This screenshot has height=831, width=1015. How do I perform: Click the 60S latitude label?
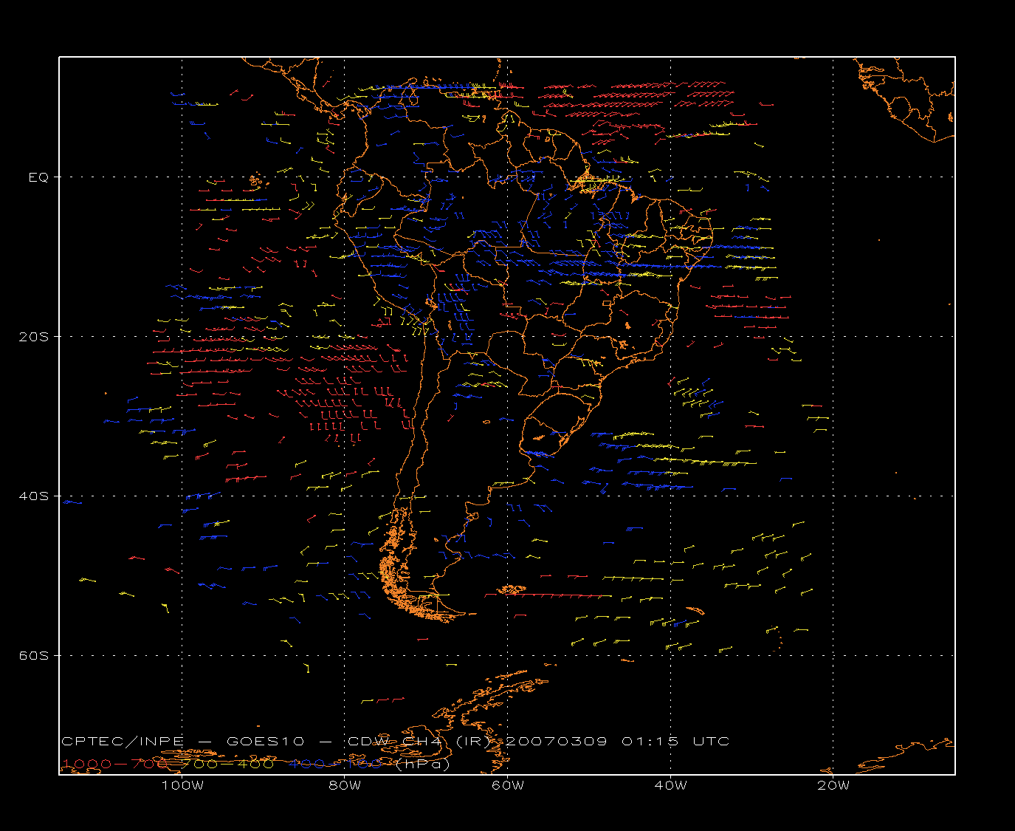(32, 656)
